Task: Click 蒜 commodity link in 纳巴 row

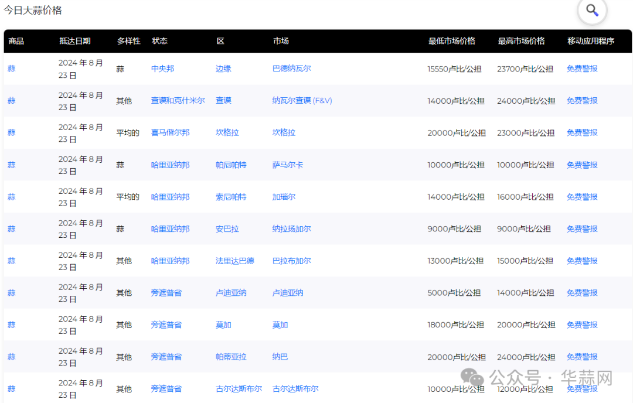Action: [x=11, y=357]
